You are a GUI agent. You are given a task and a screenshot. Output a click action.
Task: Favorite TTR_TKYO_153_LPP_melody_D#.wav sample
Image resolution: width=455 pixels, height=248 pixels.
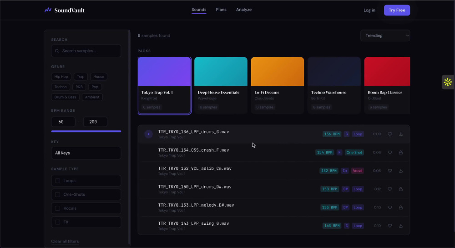pyautogui.click(x=390, y=208)
